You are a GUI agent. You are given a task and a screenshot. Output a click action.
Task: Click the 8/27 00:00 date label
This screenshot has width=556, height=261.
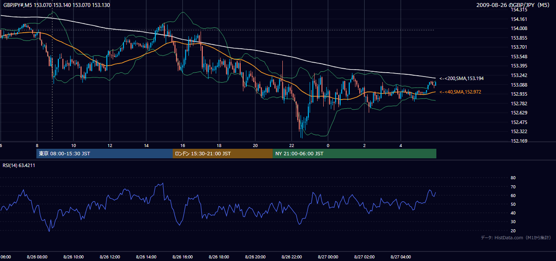328,257
